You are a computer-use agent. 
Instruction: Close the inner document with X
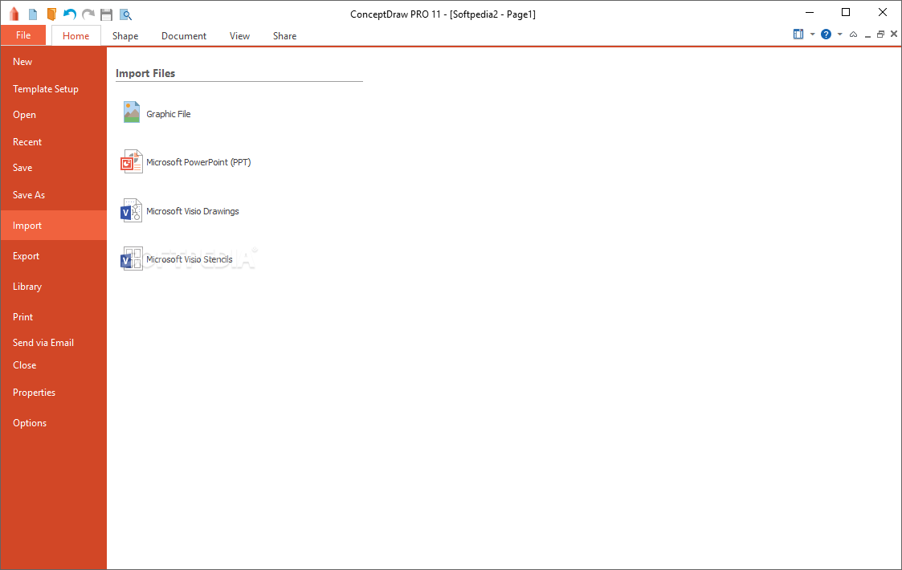coord(893,34)
